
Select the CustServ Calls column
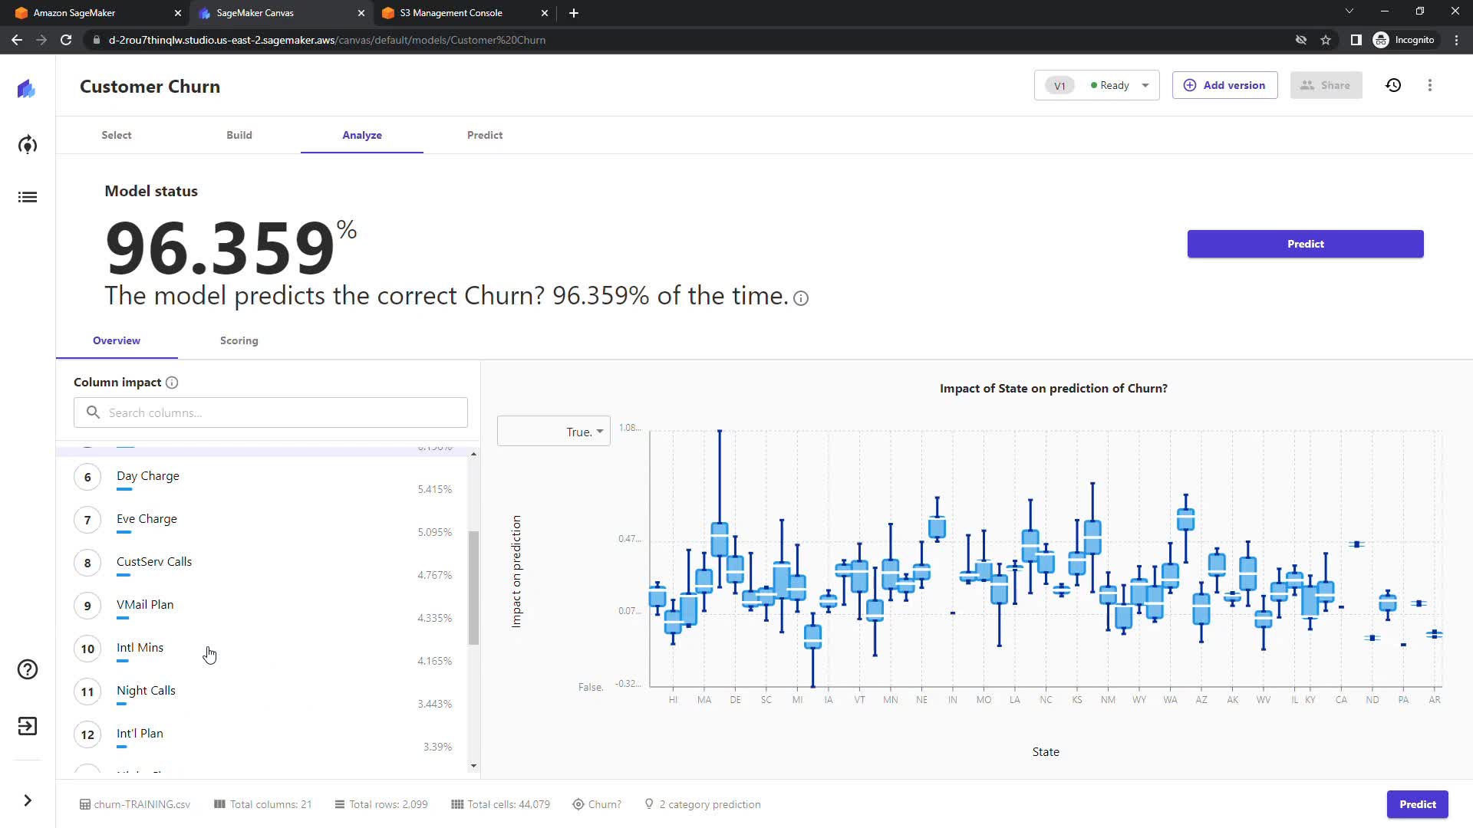coord(154,562)
